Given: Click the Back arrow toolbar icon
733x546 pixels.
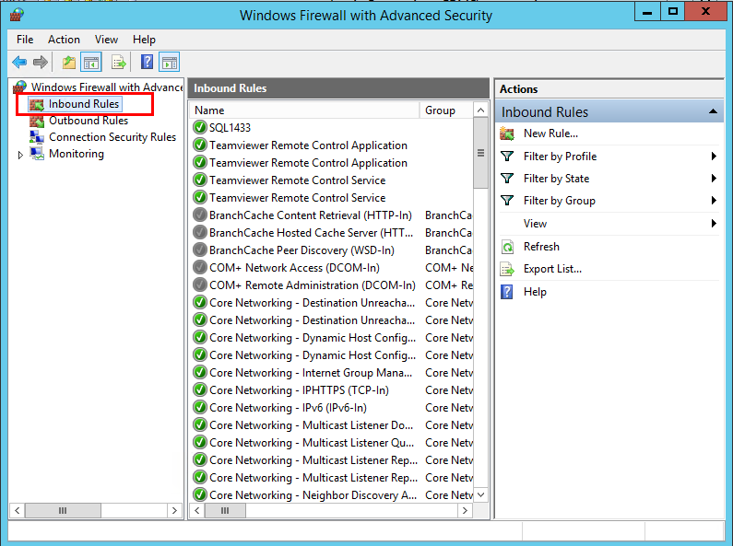Looking at the screenshot, I should [x=19, y=63].
